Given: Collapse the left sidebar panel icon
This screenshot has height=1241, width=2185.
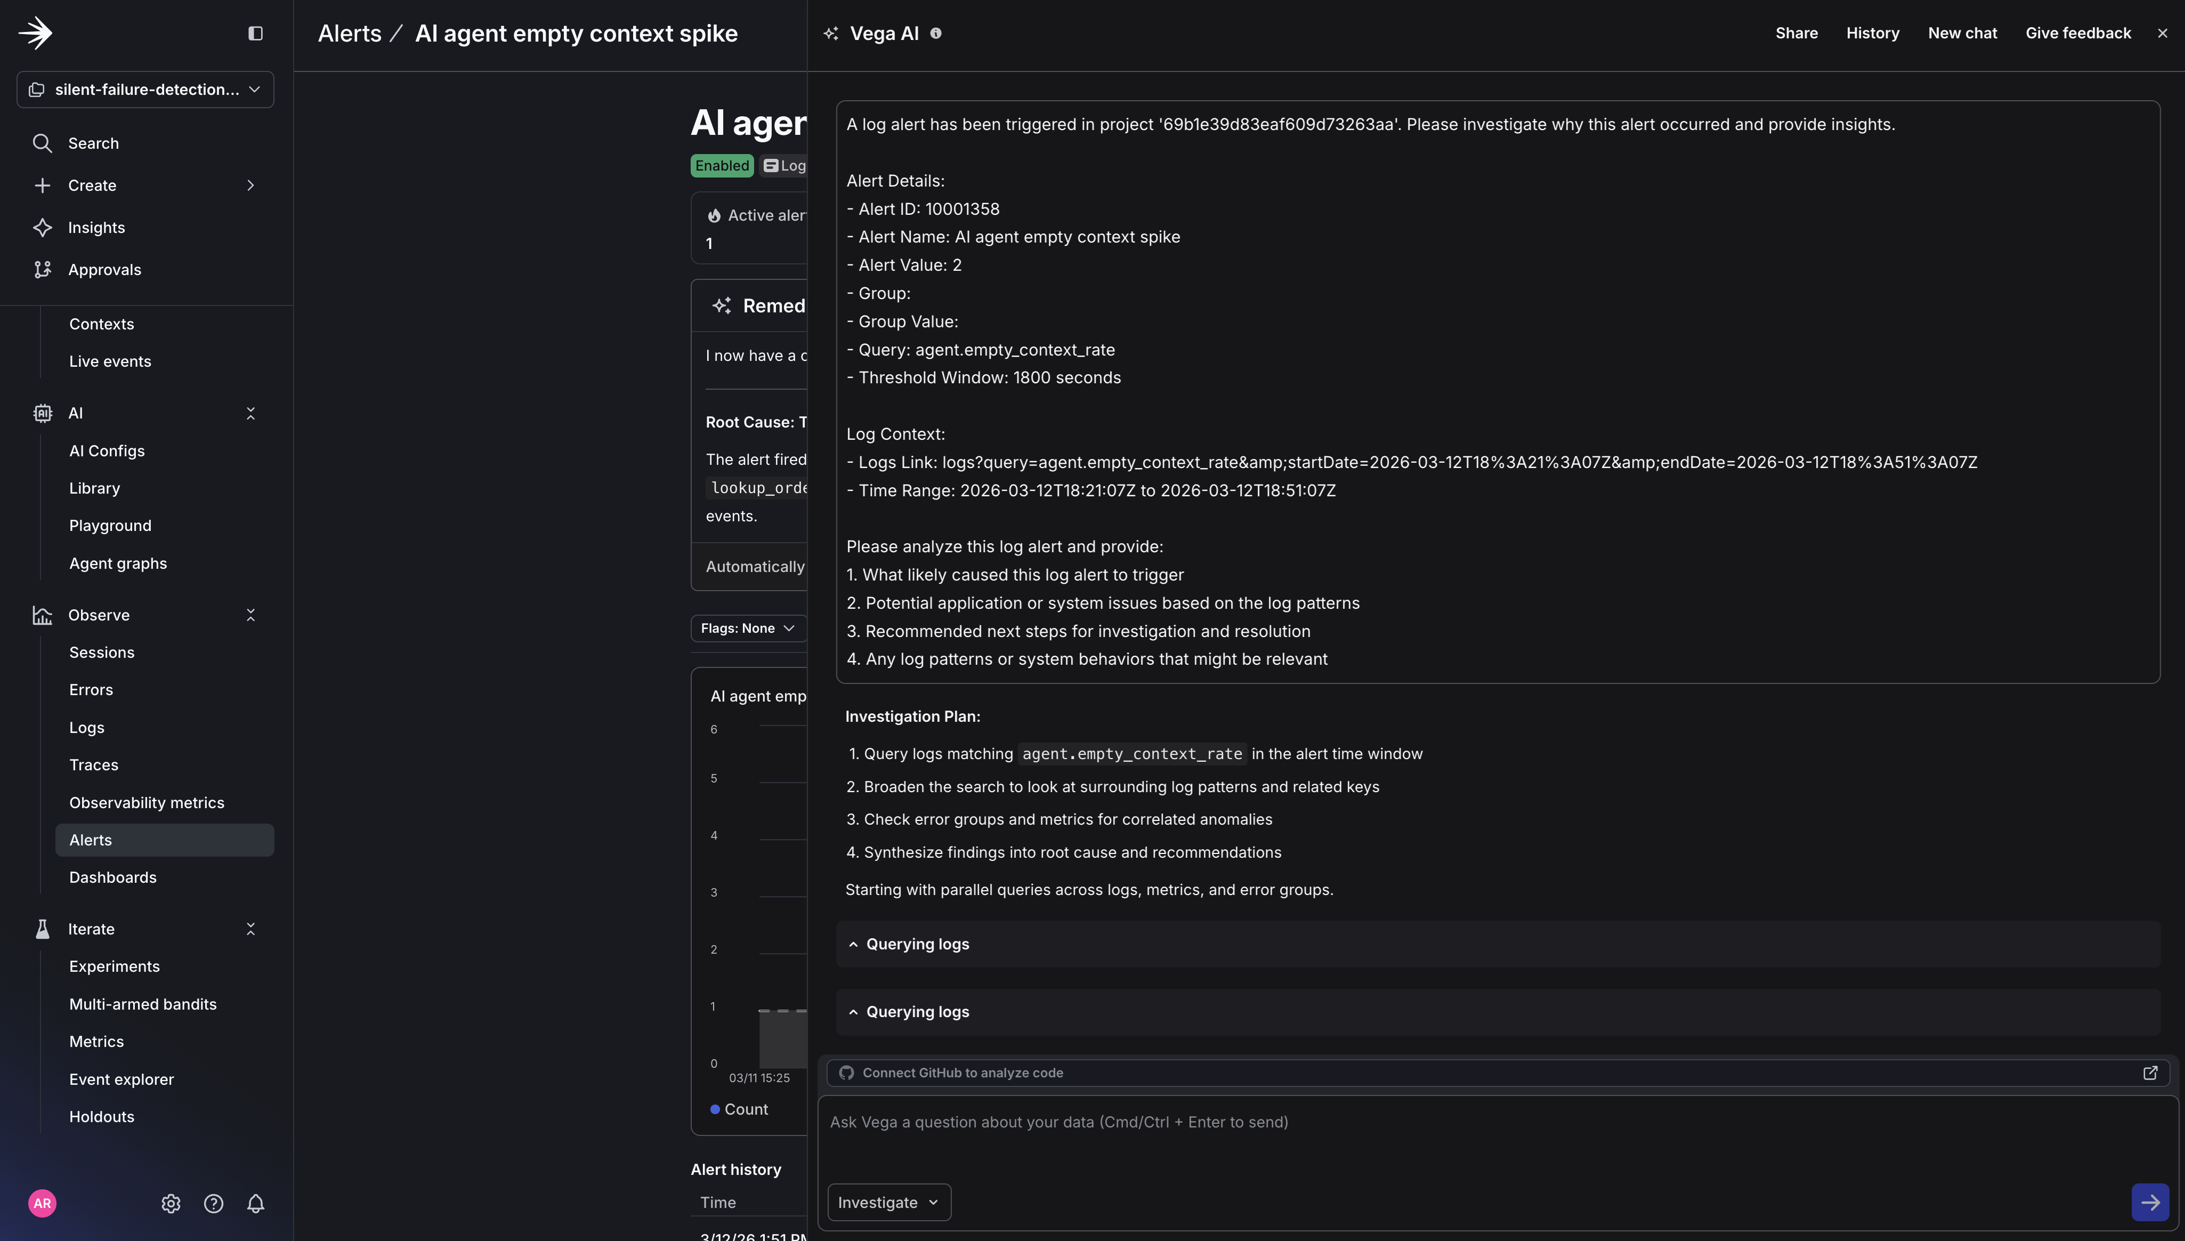Looking at the screenshot, I should [x=255, y=33].
